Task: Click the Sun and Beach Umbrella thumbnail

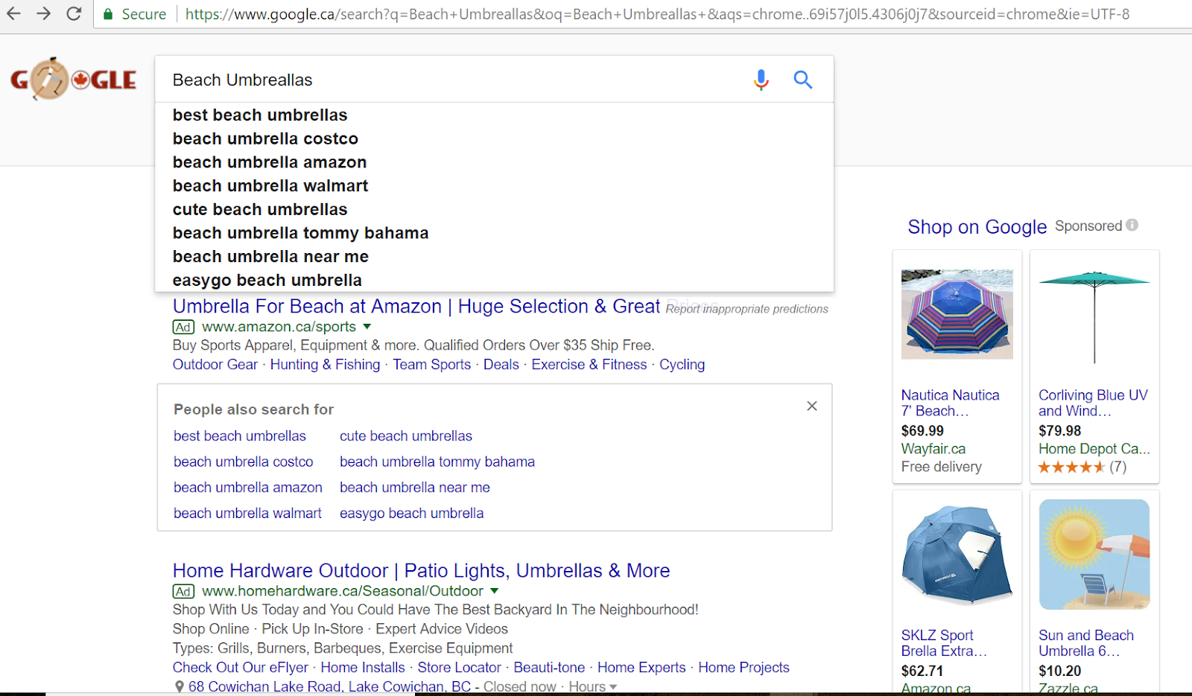Action: coord(1094,555)
